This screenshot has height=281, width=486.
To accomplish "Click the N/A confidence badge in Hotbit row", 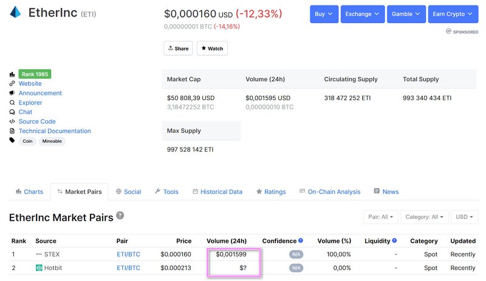I will pos(296,268).
